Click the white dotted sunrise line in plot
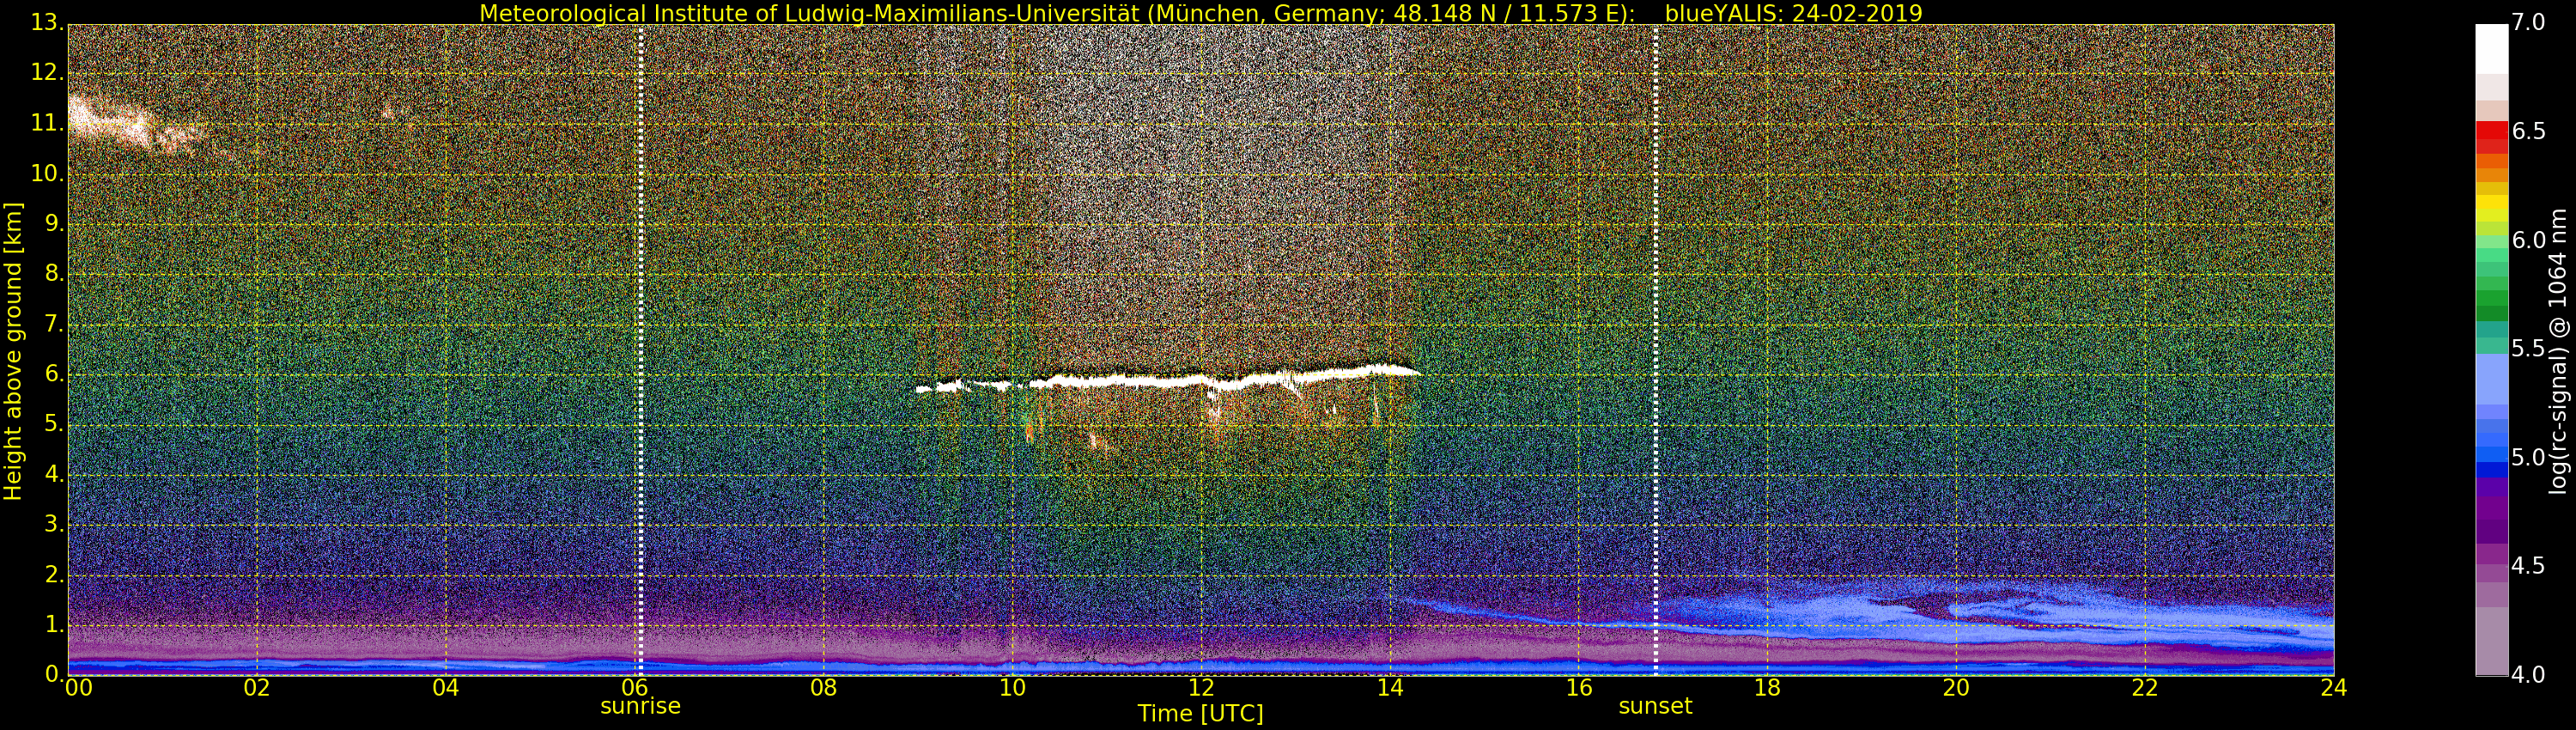 (641, 350)
